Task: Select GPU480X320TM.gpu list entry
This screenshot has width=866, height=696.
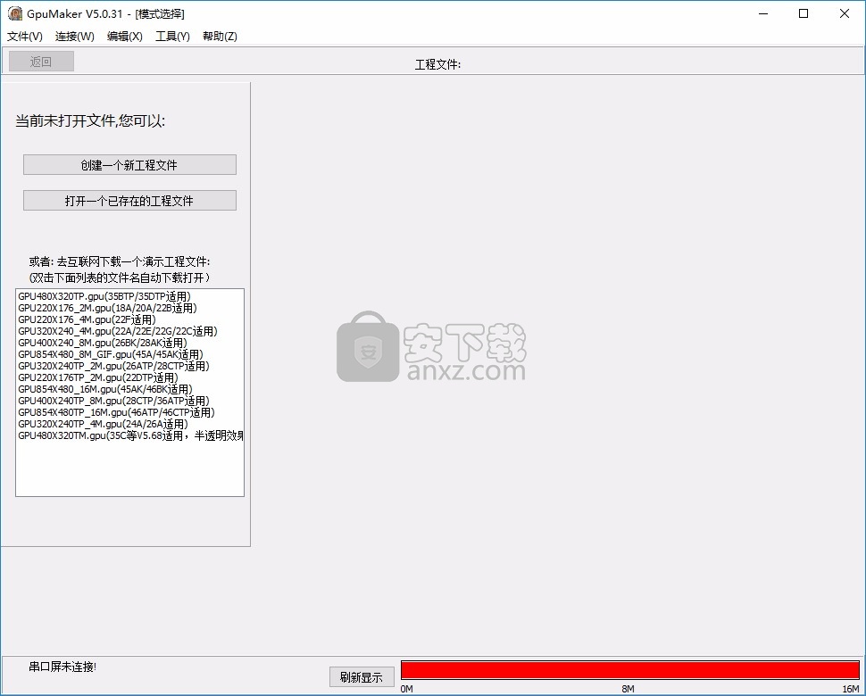Action: 130,435
